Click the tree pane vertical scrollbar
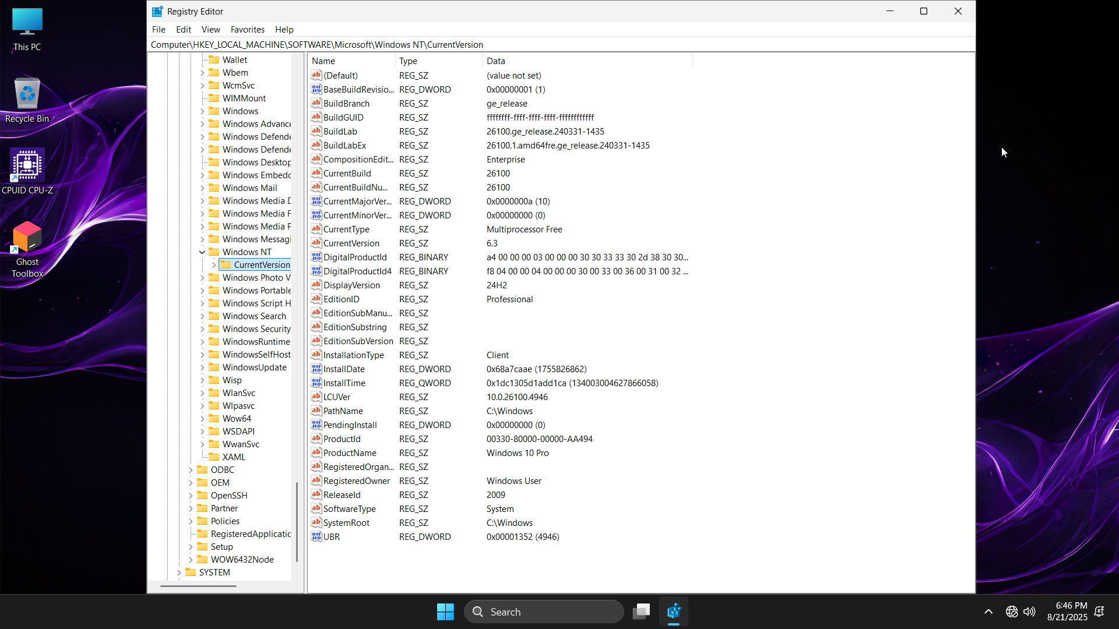1119x629 pixels. click(297, 522)
